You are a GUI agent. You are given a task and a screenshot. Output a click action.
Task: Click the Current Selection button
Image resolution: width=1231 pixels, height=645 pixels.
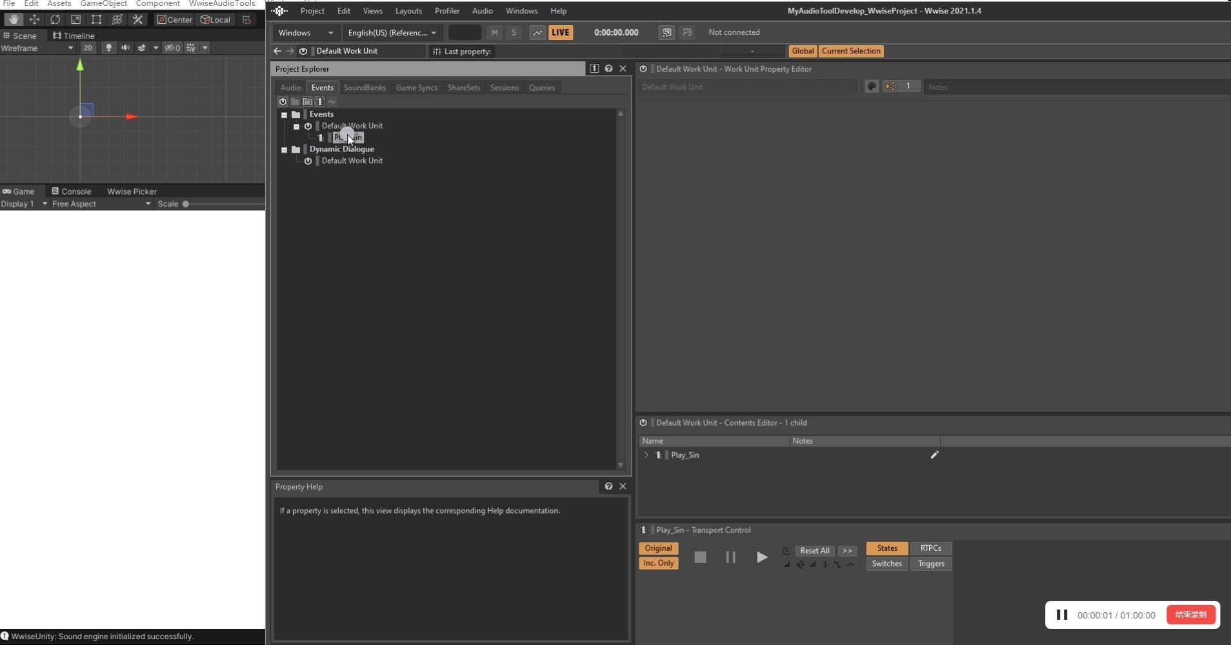point(851,51)
